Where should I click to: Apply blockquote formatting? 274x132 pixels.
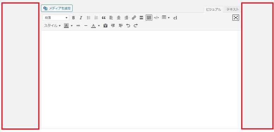[104, 18]
